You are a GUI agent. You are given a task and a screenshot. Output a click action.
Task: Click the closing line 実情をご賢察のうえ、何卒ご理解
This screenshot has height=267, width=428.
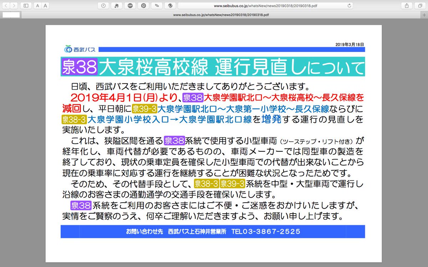point(203,216)
